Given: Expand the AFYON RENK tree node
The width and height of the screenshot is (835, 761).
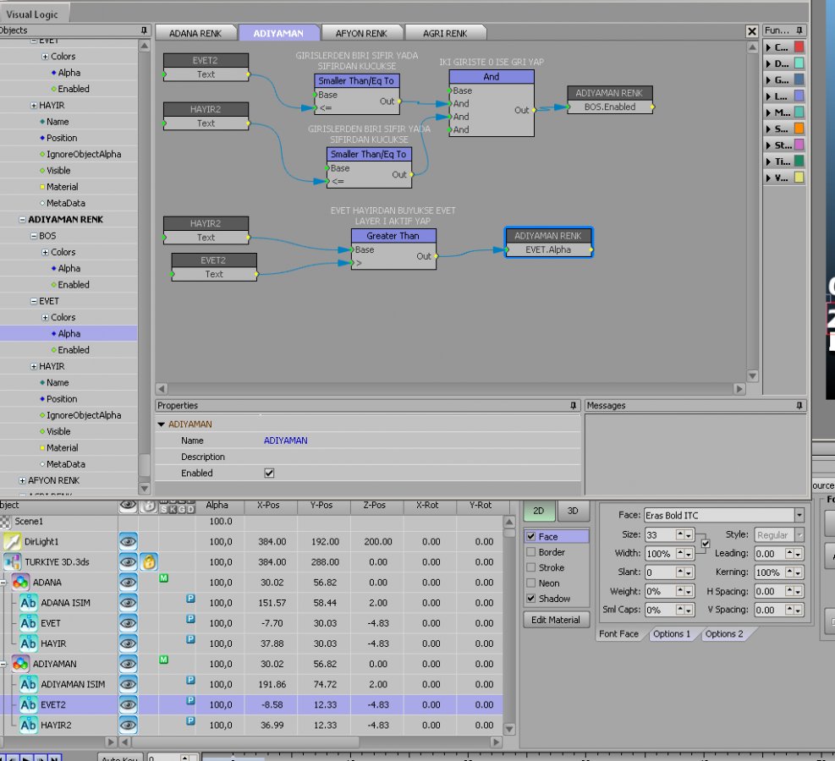Looking at the screenshot, I should tap(22, 480).
